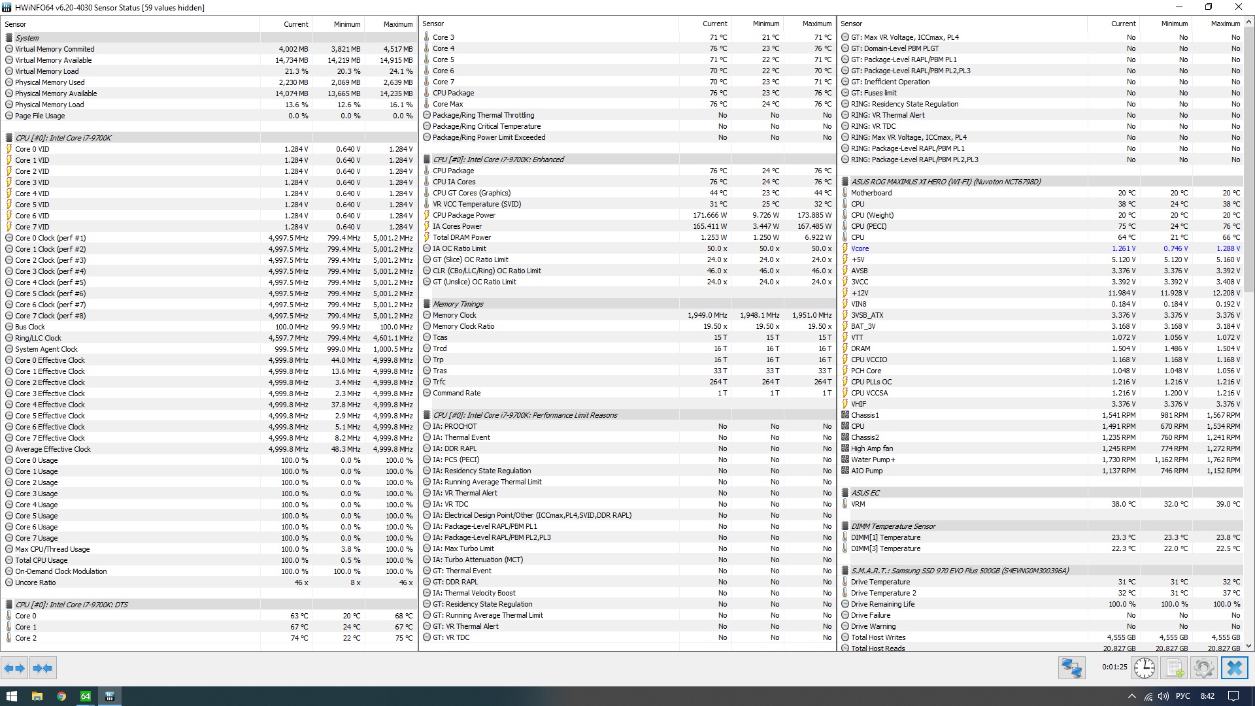The image size is (1255, 706).
Task: Select the blue Vcore sensor row
Action: click(860, 248)
